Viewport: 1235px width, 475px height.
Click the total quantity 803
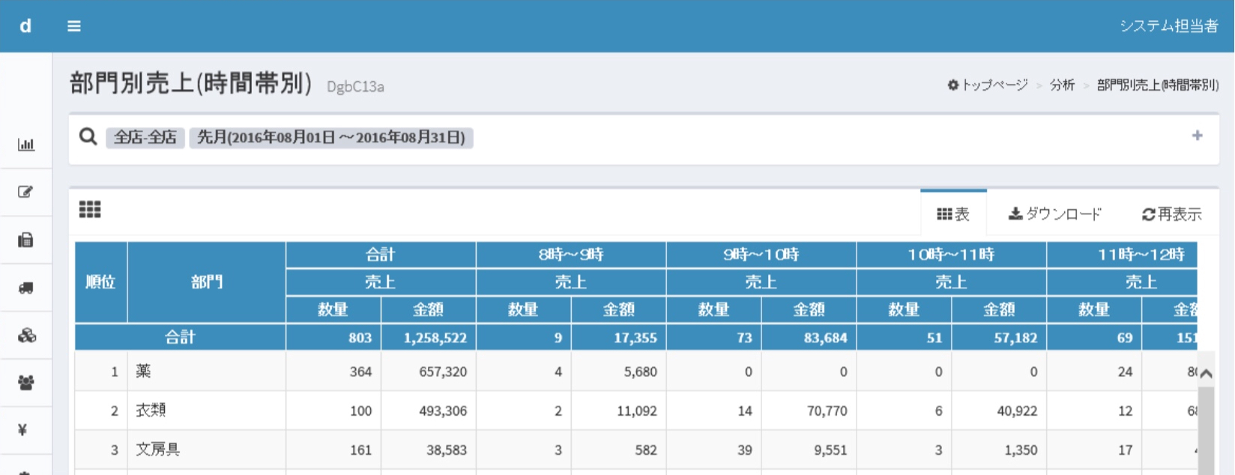pyautogui.click(x=360, y=338)
